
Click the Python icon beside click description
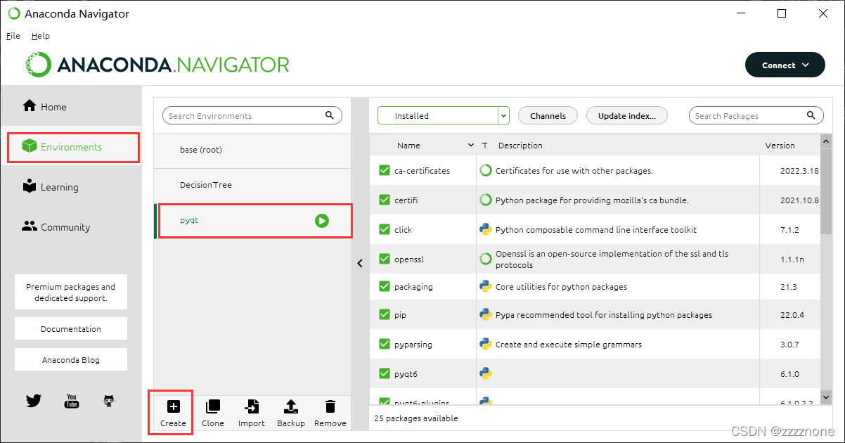(x=485, y=229)
